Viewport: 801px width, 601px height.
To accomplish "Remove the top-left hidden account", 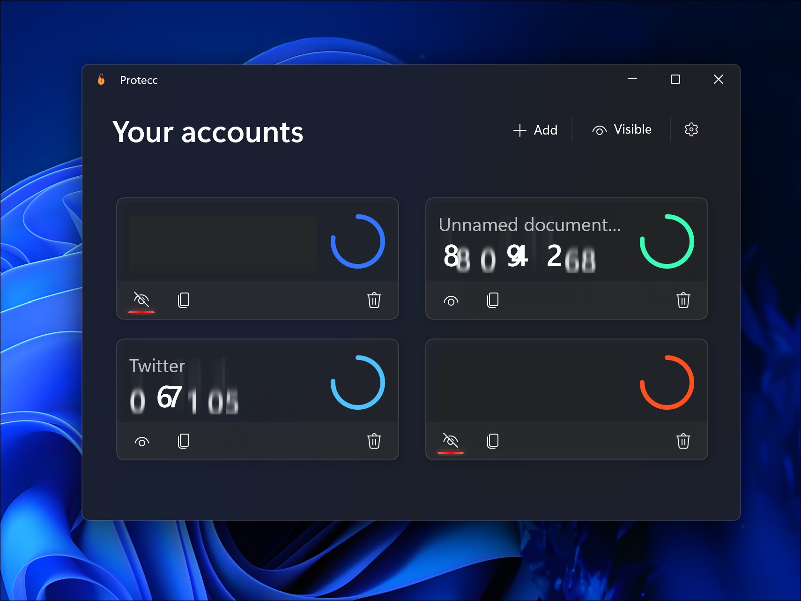I will coord(373,300).
